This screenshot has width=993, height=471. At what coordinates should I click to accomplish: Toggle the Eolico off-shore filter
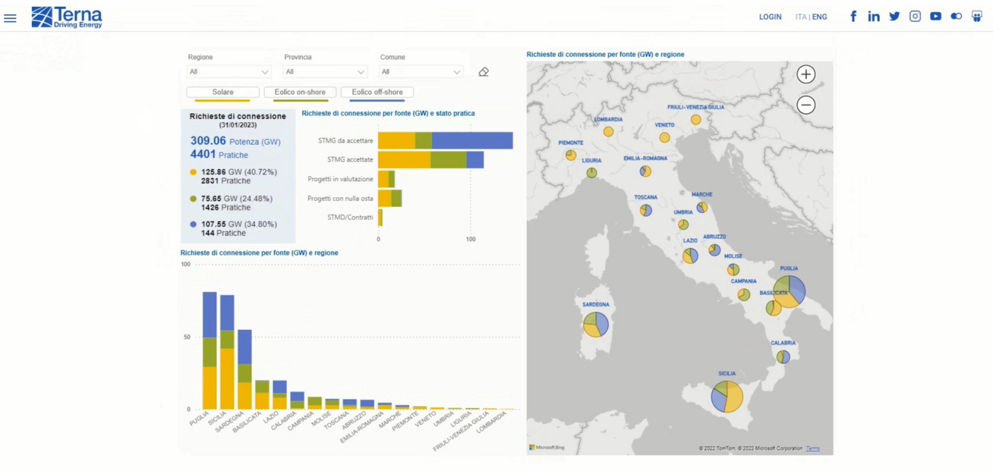[x=377, y=92]
